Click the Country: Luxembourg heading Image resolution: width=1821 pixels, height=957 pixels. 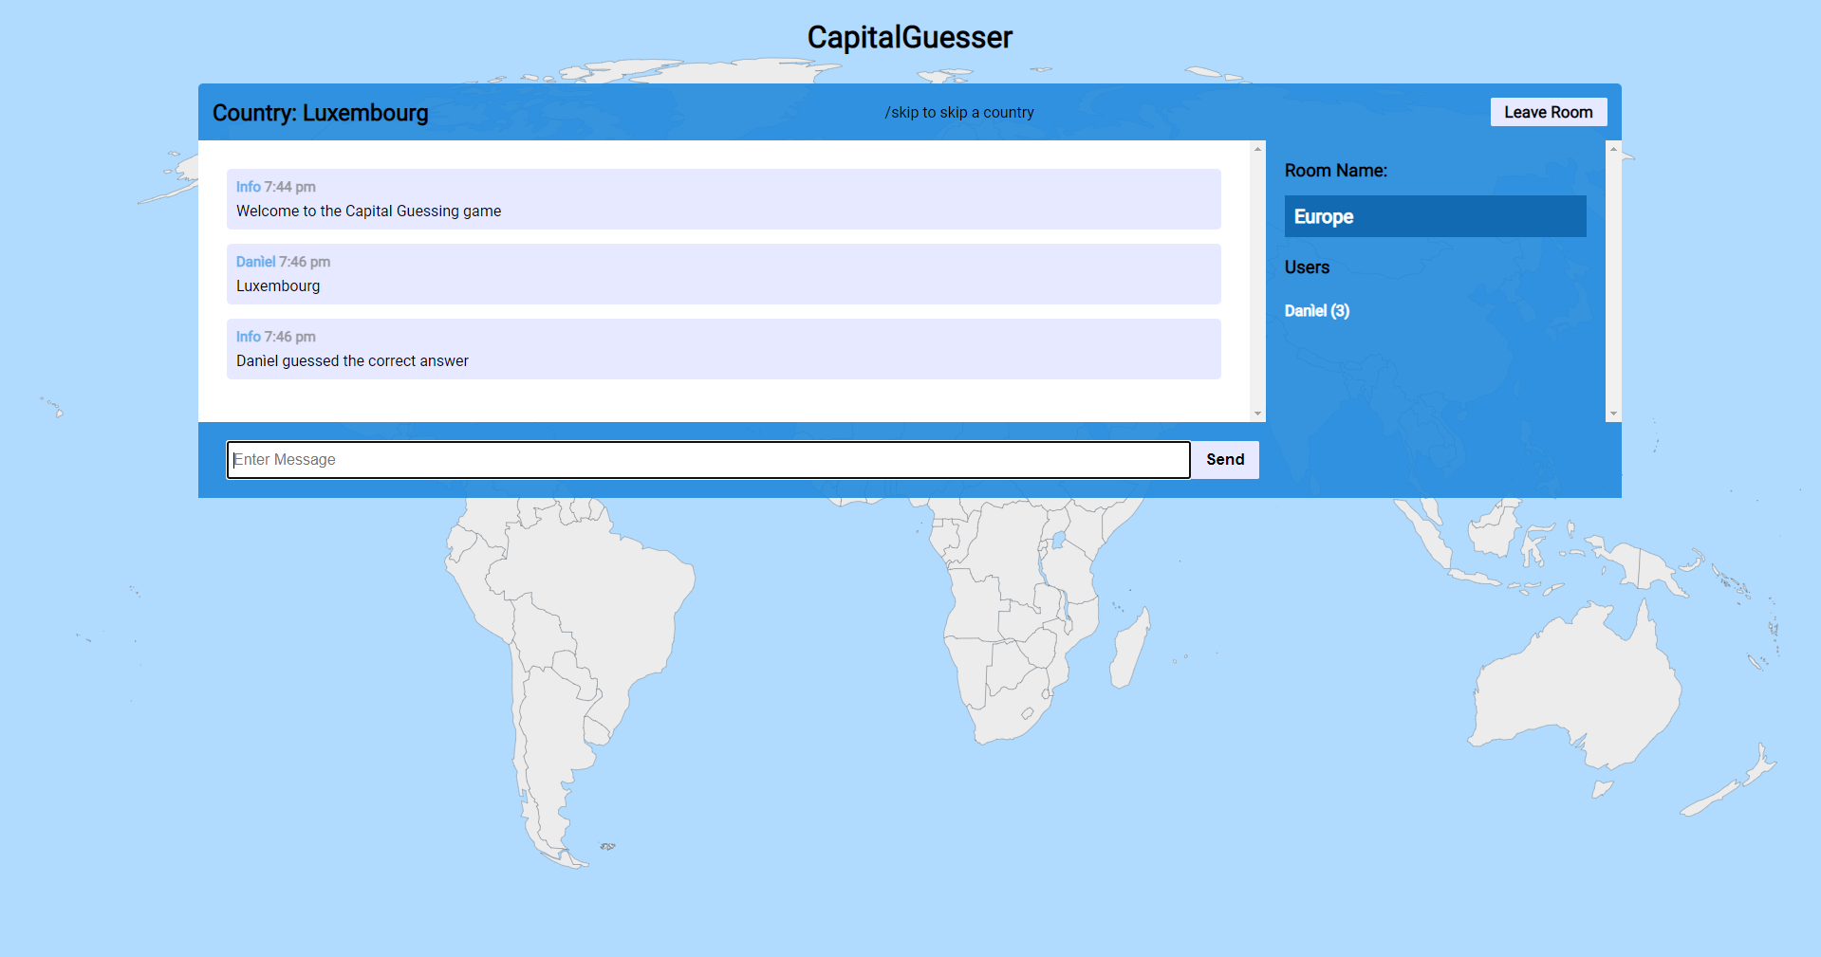[320, 113]
